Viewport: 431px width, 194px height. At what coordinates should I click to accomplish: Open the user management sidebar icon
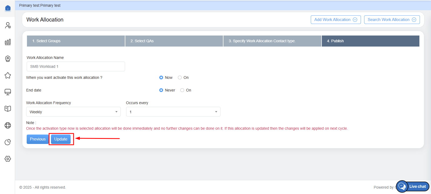pos(8,25)
